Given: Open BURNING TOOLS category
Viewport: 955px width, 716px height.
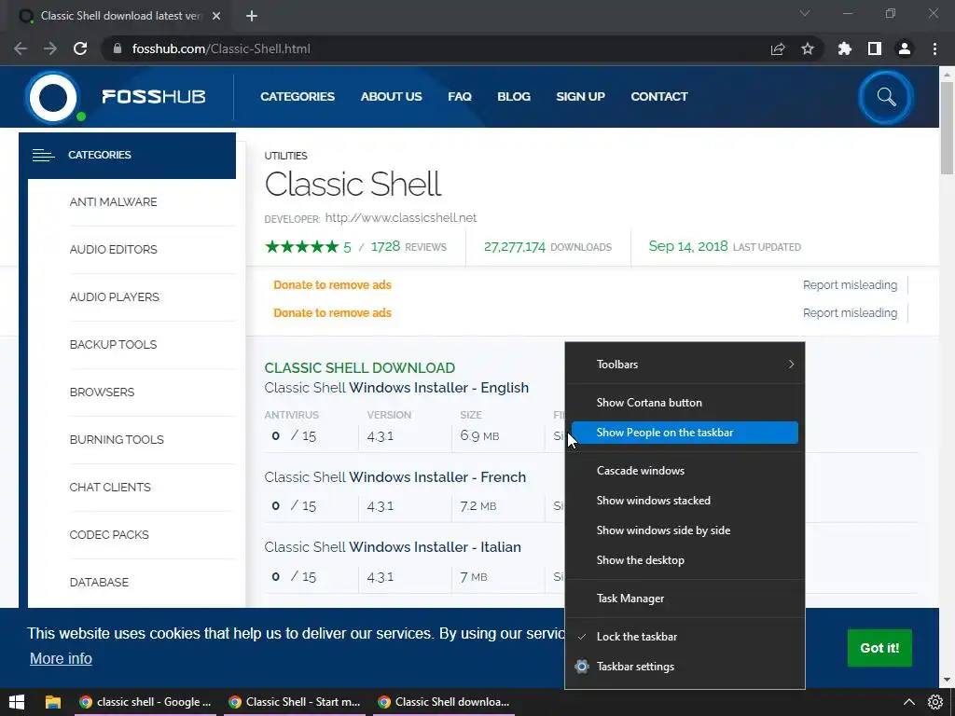Looking at the screenshot, I should click(x=117, y=440).
